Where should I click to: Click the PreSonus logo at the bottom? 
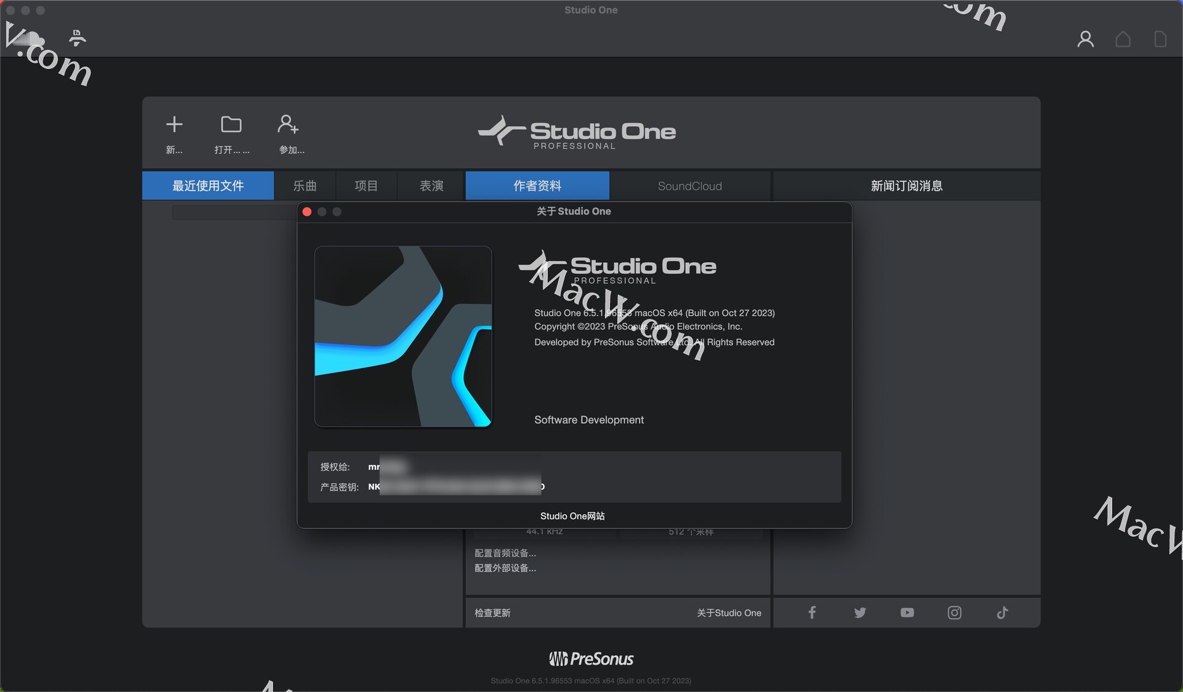pyautogui.click(x=591, y=659)
